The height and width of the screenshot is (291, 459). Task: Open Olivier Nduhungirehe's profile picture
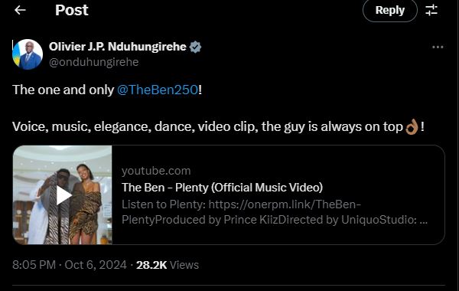(x=28, y=54)
